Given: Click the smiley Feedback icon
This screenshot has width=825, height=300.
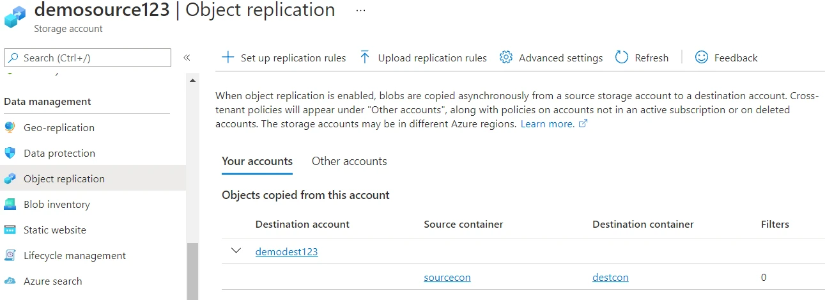Looking at the screenshot, I should pyautogui.click(x=702, y=58).
